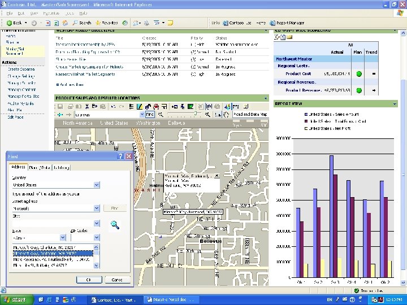Image resolution: width=407 pixels, height=305 pixels.
Task: Open Favorites from the IE toolbar
Action: tap(107, 23)
